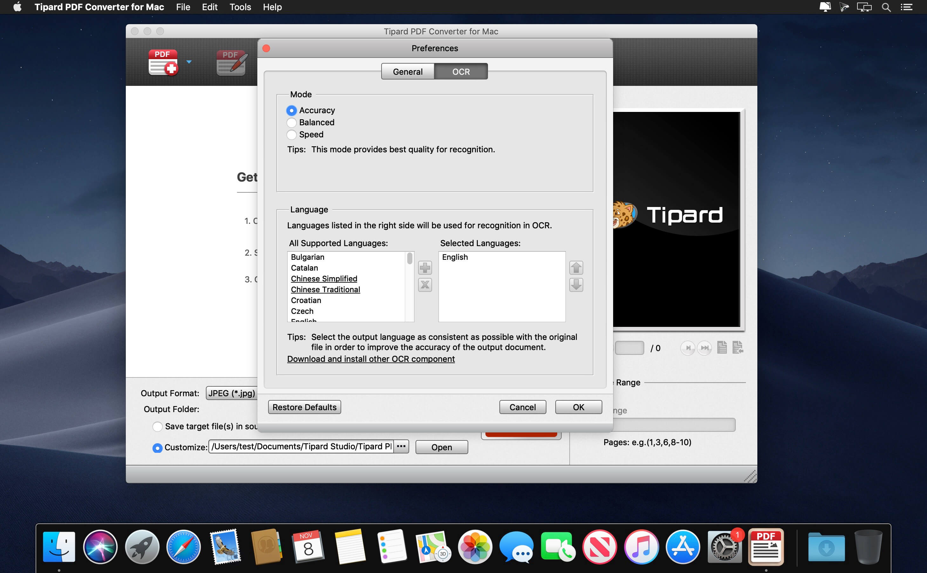Select Chinese Simplified from supported languages

(324, 278)
